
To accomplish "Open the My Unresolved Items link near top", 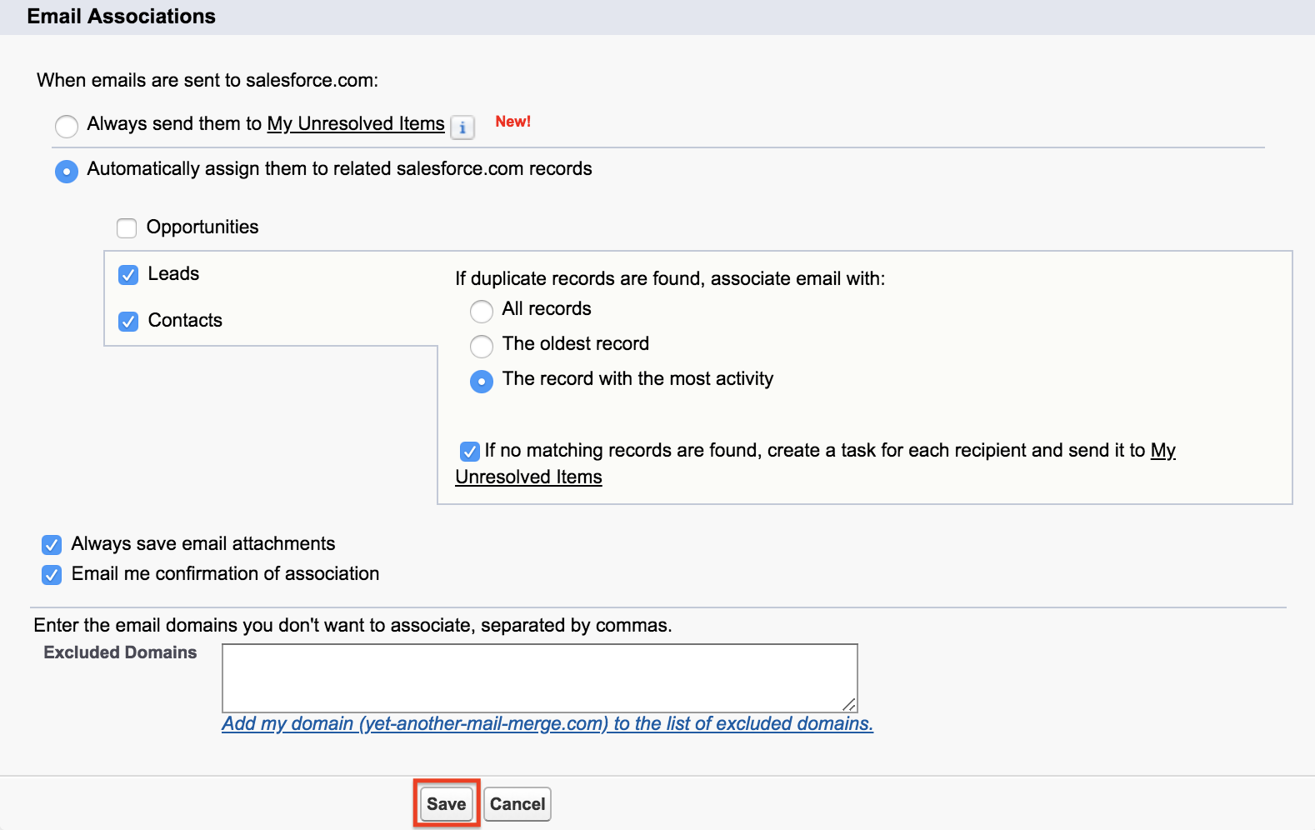I will click(x=356, y=123).
